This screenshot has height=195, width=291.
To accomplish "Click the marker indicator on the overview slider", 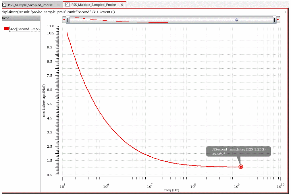I will tap(237, 20).
